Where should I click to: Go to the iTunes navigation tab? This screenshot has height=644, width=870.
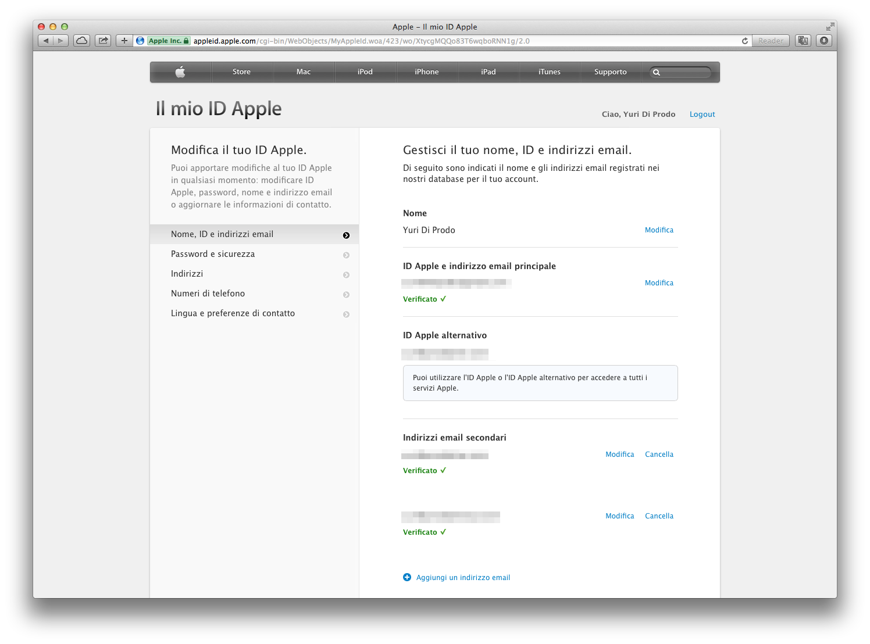click(549, 72)
